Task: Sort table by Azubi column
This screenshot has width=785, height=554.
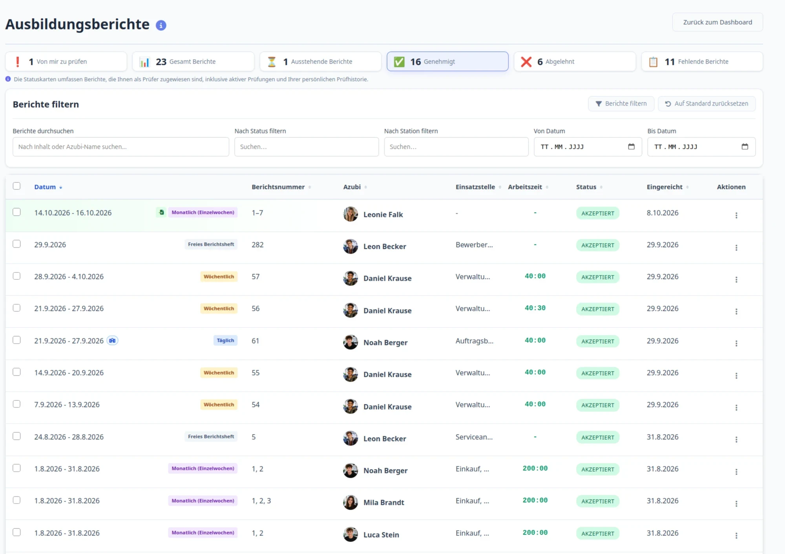Action: pyautogui.click(x=355, y=187)
